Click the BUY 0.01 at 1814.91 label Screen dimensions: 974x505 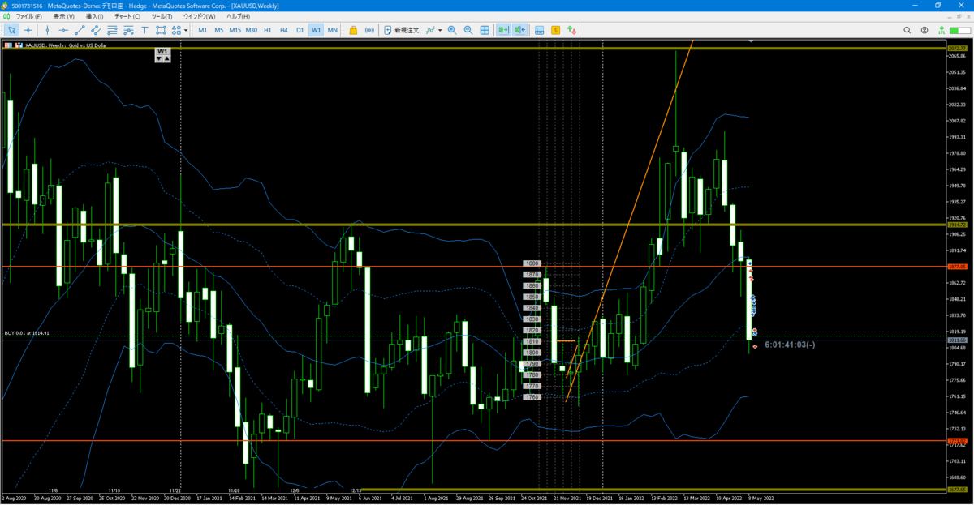27,333
